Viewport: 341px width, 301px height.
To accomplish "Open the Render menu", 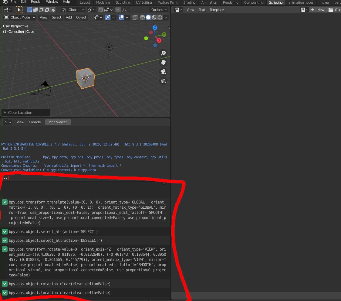I will coord(36,2).
